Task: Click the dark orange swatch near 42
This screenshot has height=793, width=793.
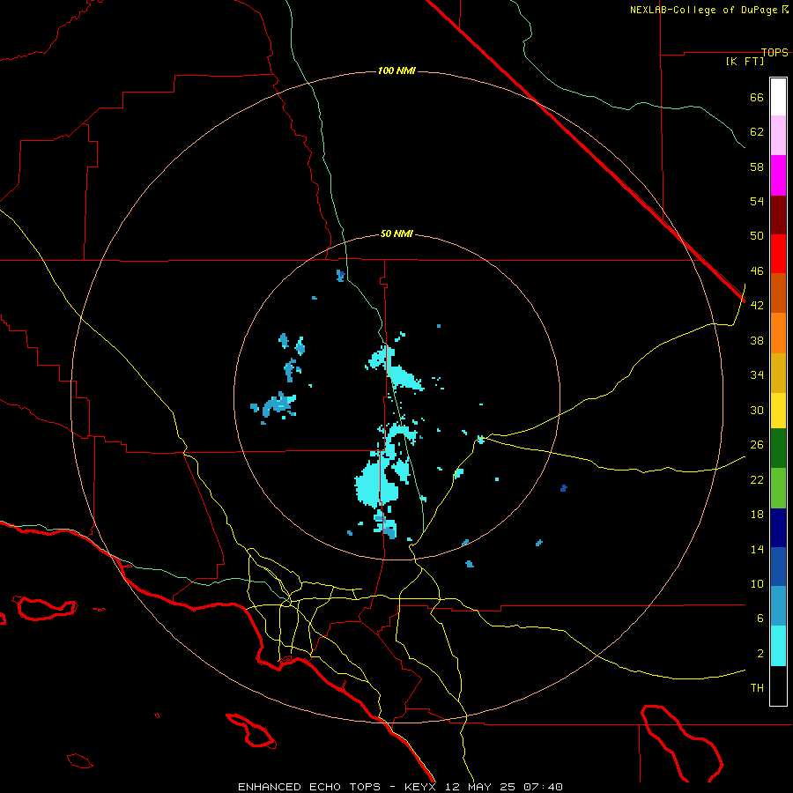Action: pos(778,293)
